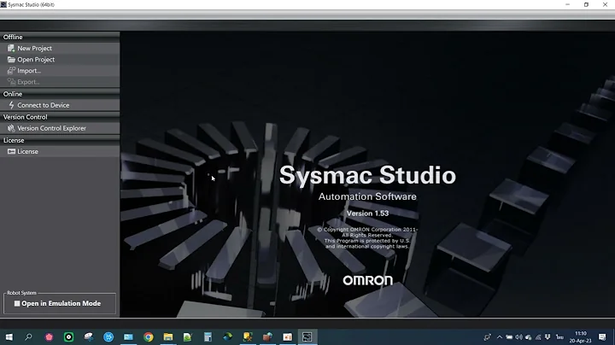Click the License card icon

coord(11,151)
